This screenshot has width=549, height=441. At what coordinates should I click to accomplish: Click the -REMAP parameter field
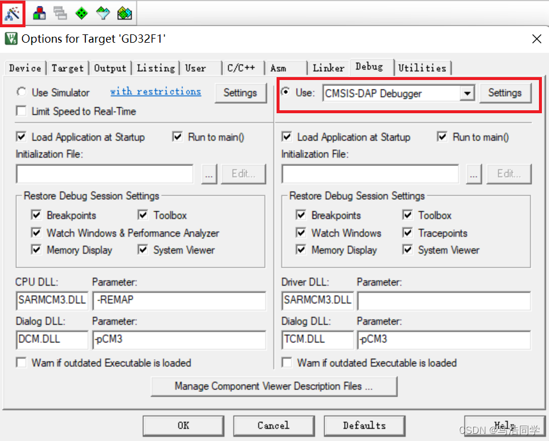pyautogui.click(x=179, y=301)
